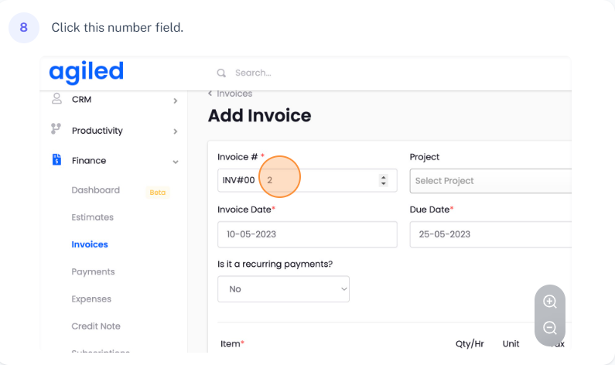Go to Estimates in sidebar
This screenshot has width=615, height=365.
pyautogui.click(x=92, y=217)
